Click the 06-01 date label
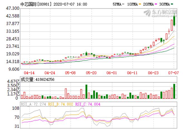 coord(112,73)
